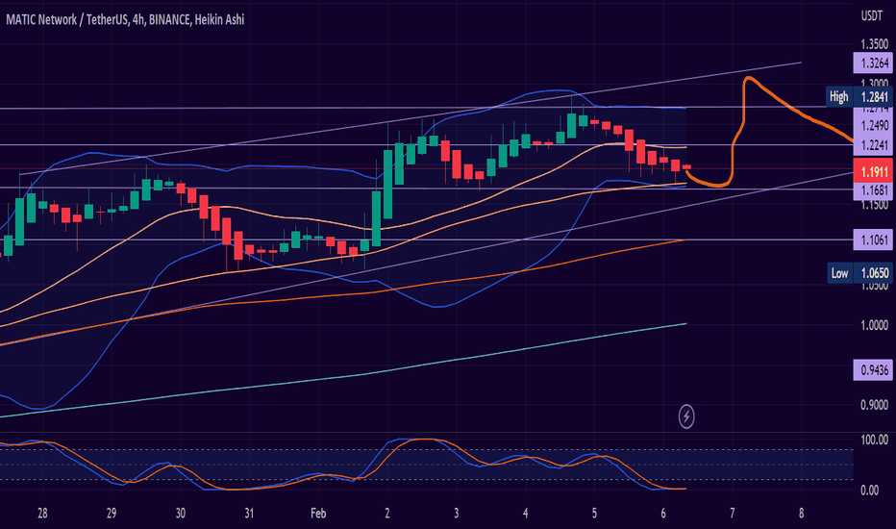This screenshot has height=529, width=896.
Task: Click the High 1.2841 price tag
Action: [860, 96]
